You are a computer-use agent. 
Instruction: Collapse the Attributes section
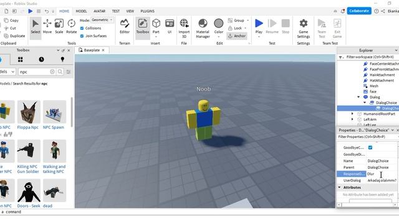[x=339, y=187]
